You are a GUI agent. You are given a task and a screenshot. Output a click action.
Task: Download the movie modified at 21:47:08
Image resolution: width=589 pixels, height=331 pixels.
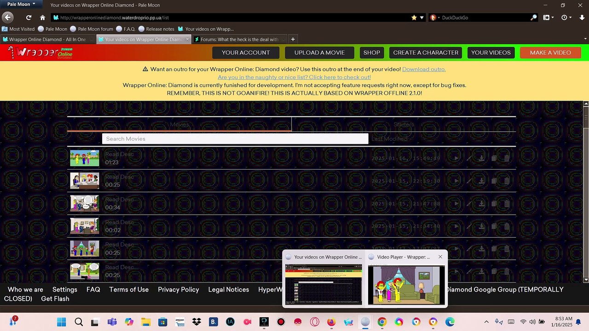tap(481, 203)
